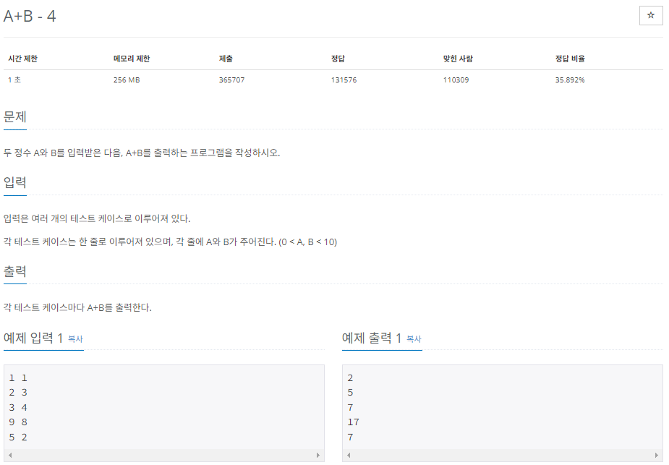Click left scroll arrow of sample output box
The width and height of the screenshot is (669, 465).
pyautogui.click(x=349, y=455)
